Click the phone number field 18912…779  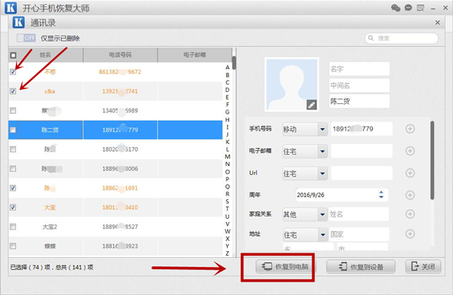point(362,129)
